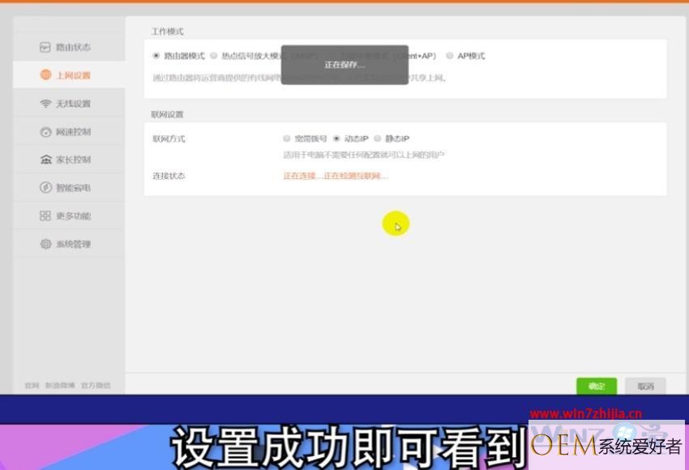Open the 网速控制 speedometer icon
The width and height of the screenshot is (689, 470).
coord(45,132)
